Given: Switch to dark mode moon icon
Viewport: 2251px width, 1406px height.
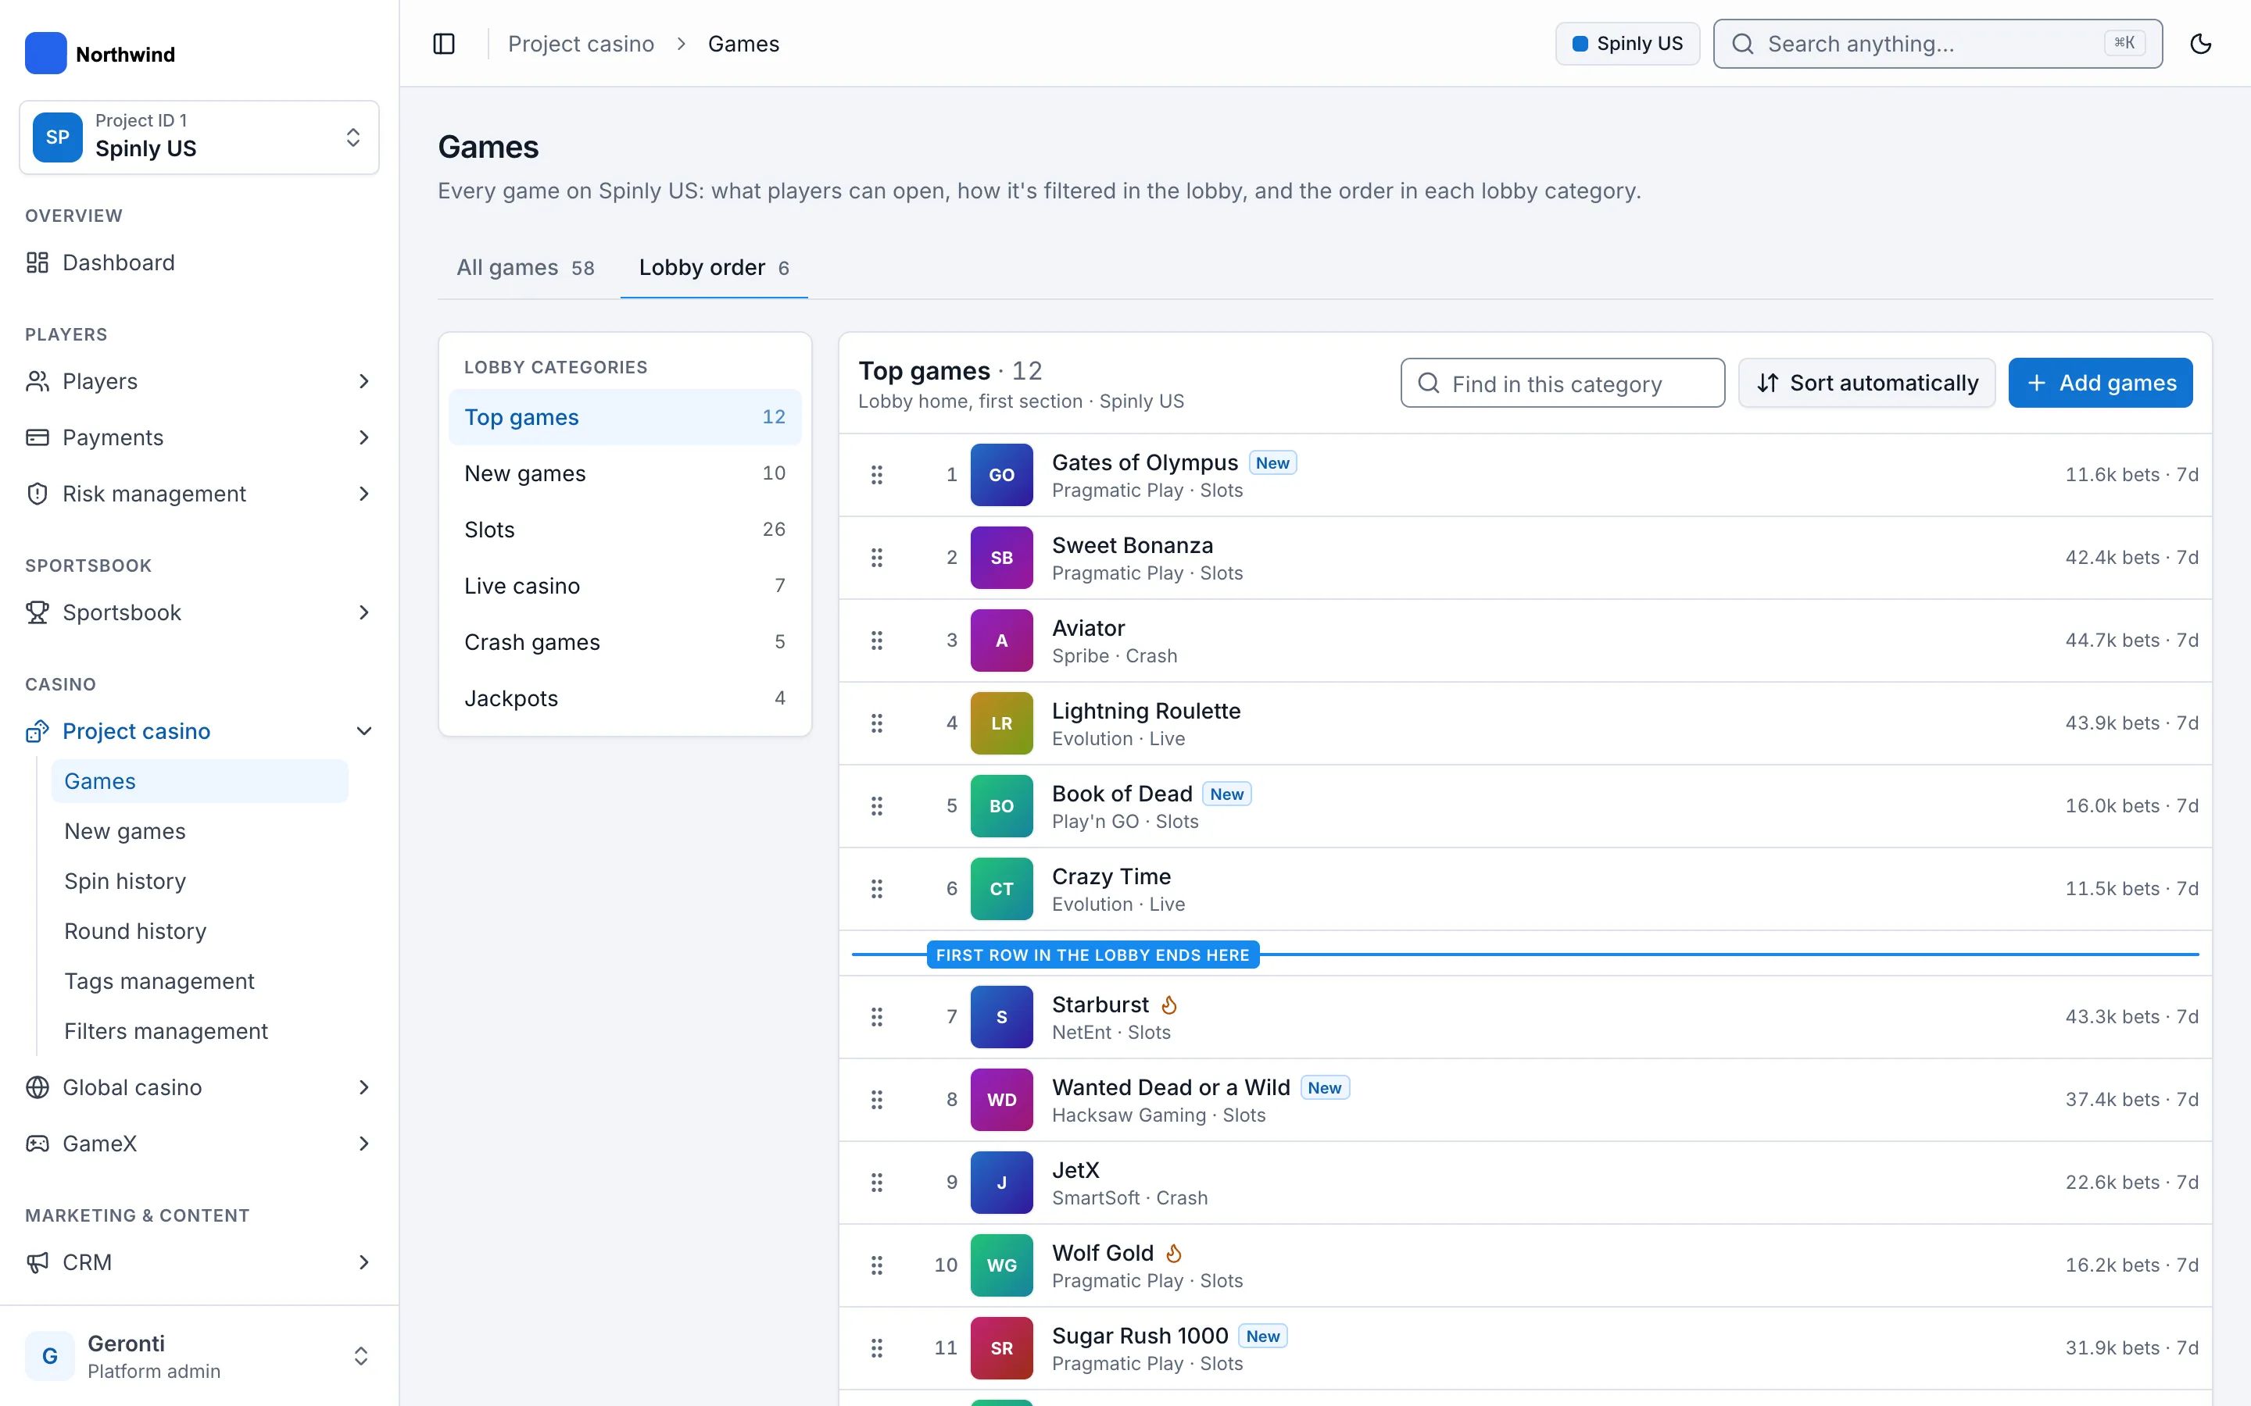Looking at the screenshot, I should (x=2200, y=44).
